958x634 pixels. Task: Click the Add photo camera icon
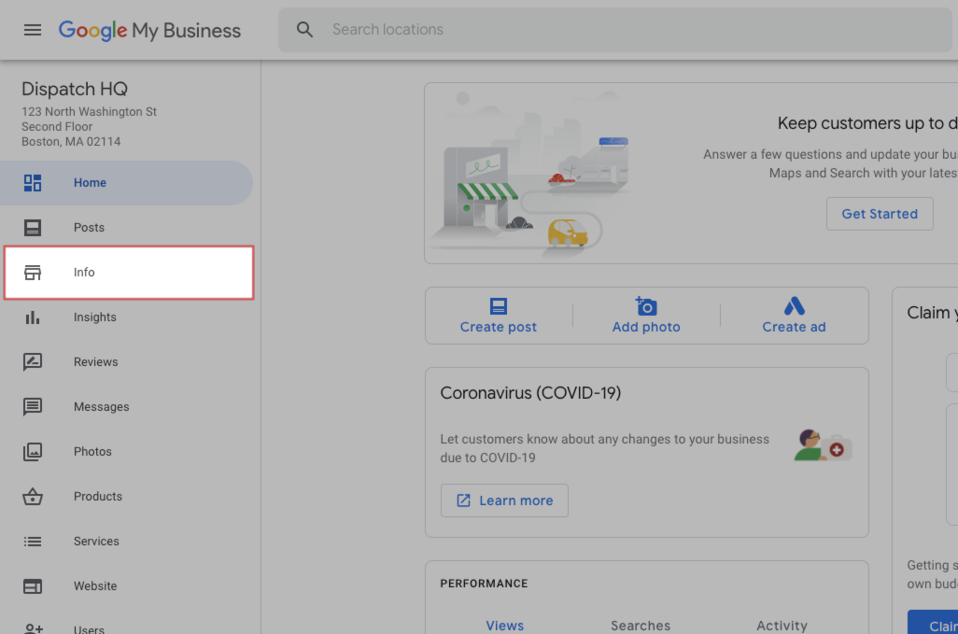tap(646, 306)
